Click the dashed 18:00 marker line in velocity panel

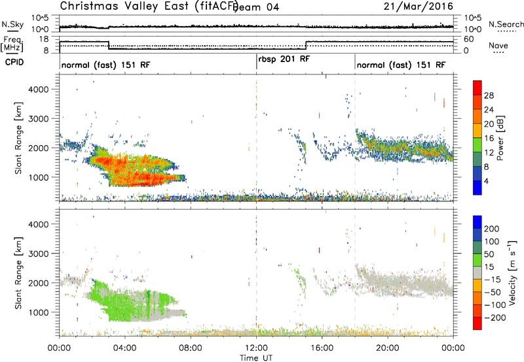(355, 272)
